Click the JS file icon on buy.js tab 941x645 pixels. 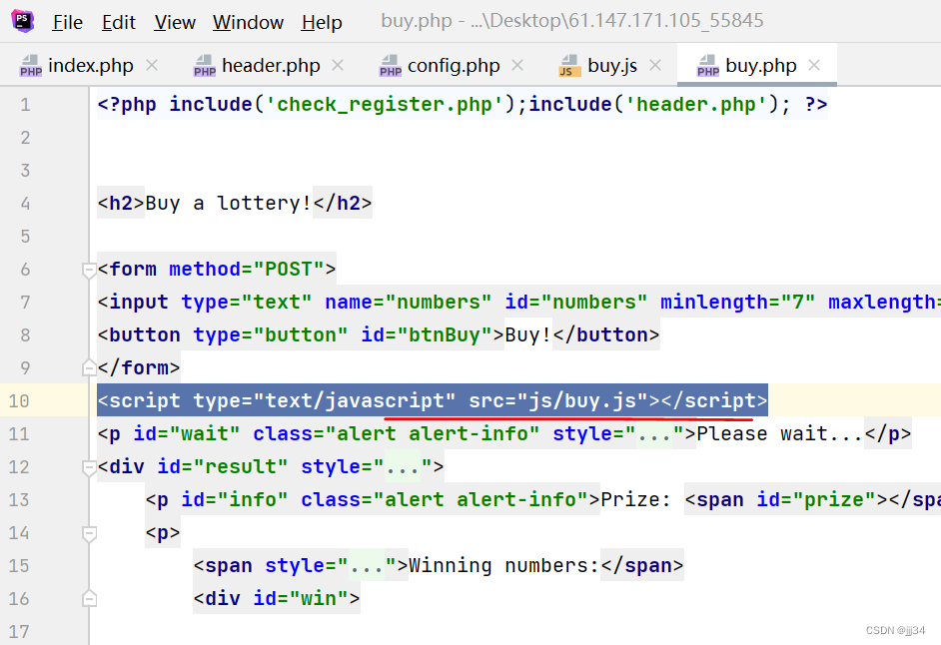pyautogui.click(x=569, y=66)
